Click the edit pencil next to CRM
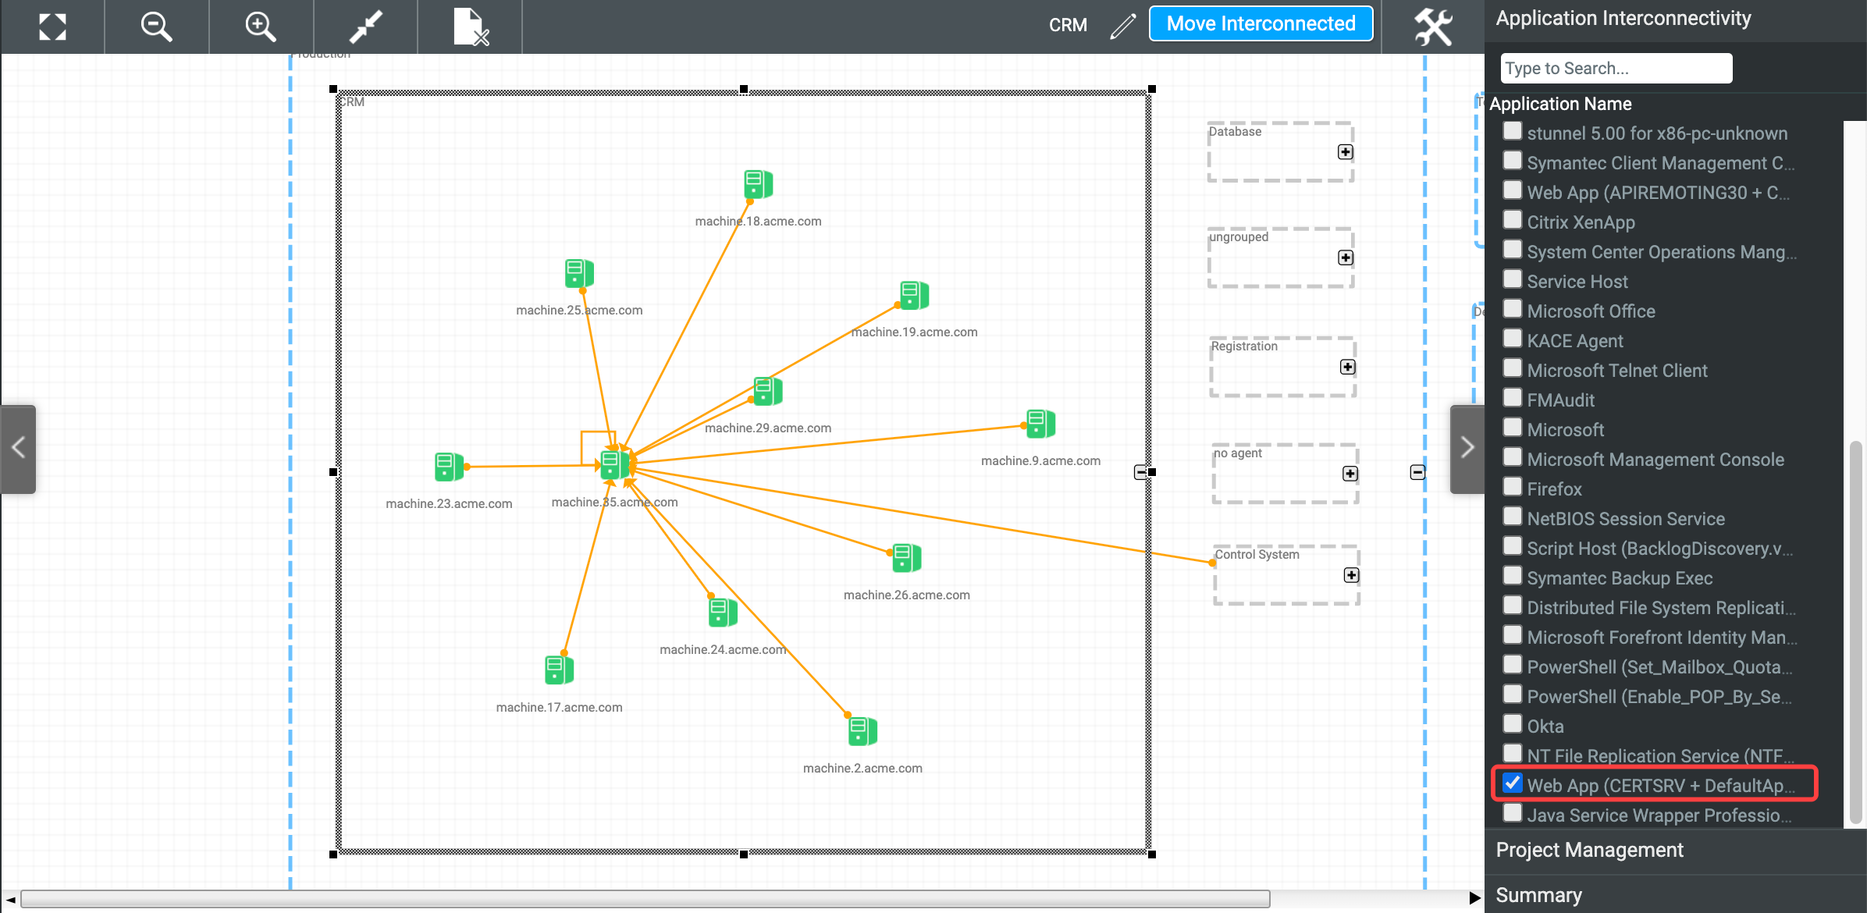 (x=1122, y=25)
